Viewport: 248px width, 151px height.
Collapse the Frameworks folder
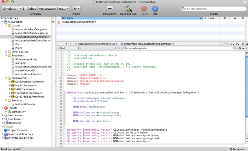tap(6, 78)
